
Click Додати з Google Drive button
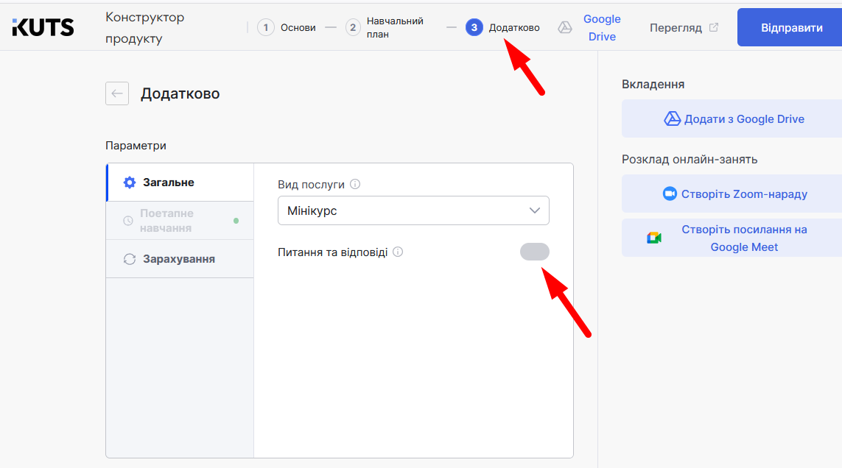(734, 119)
